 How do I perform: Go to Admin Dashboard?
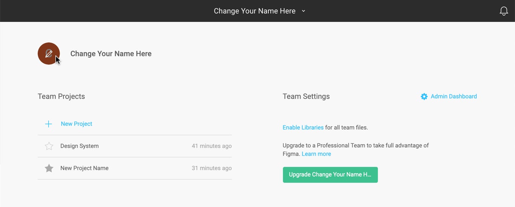(454, 97)
